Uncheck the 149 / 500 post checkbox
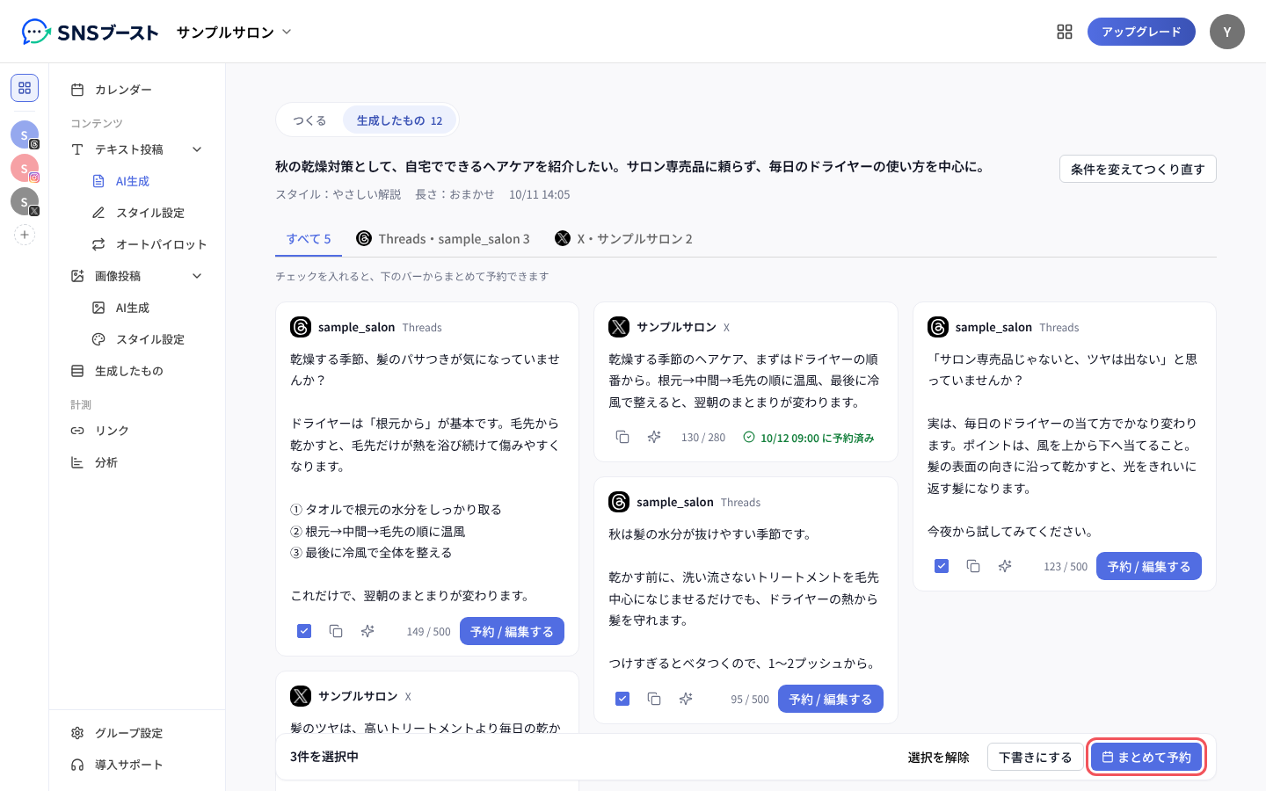This screenshot has height=791, width=1266. point(304,631)
